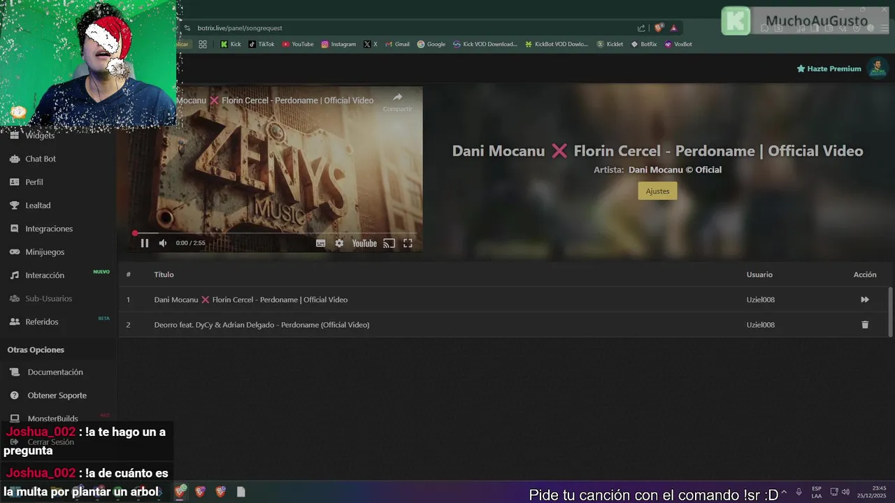The image size is (895, 503).
Task: Click the microphone icon in system tray
Action: click(x=799, y=492)
